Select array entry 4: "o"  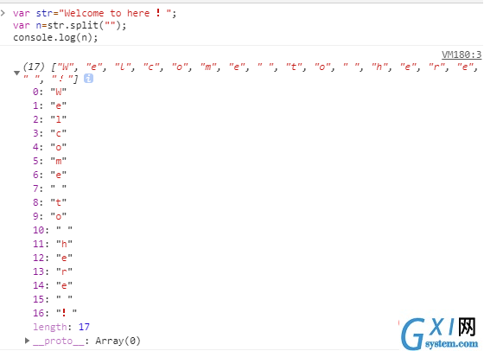point(50,147)
